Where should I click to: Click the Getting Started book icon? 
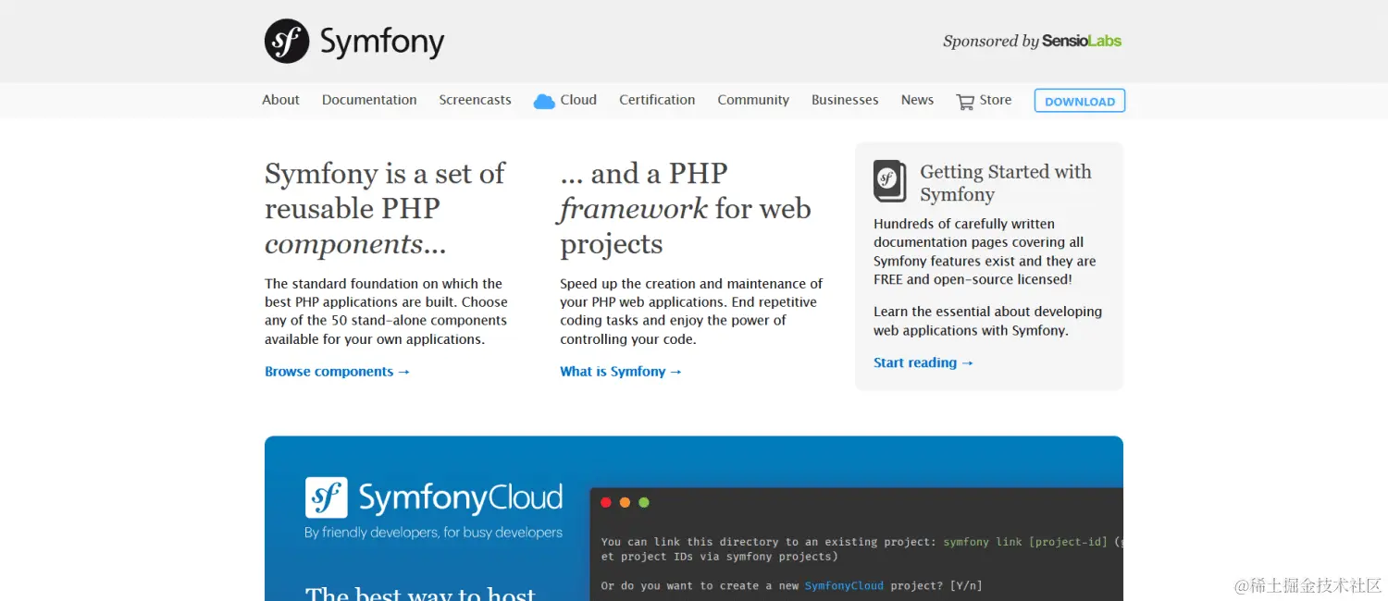[888, 182]
